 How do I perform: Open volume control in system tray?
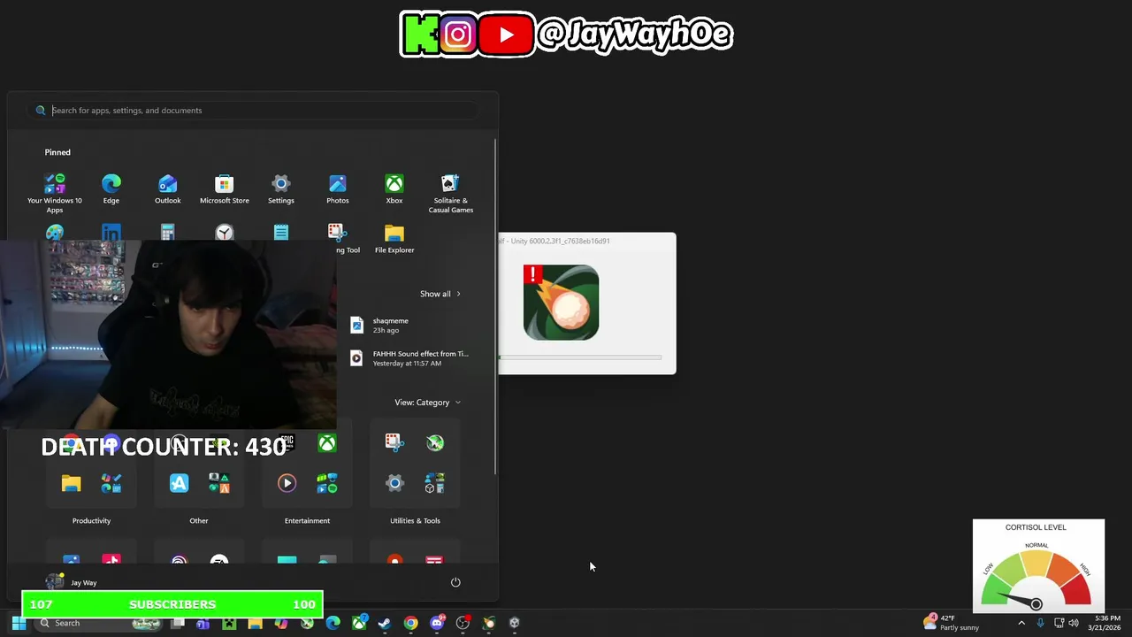point(1074,623)
